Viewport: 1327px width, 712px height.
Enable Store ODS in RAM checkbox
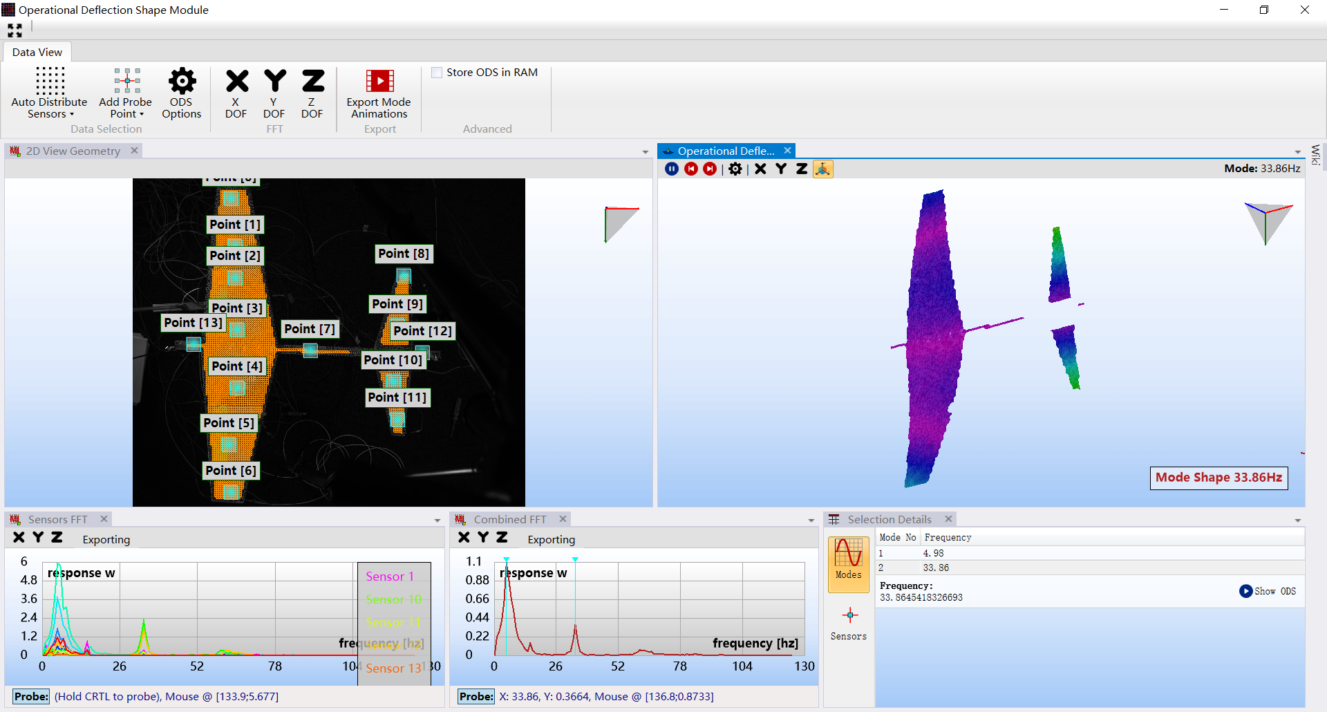[437, 73]
